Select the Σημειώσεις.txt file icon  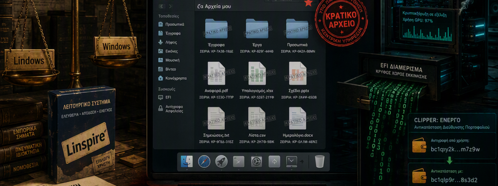(216, 118)
